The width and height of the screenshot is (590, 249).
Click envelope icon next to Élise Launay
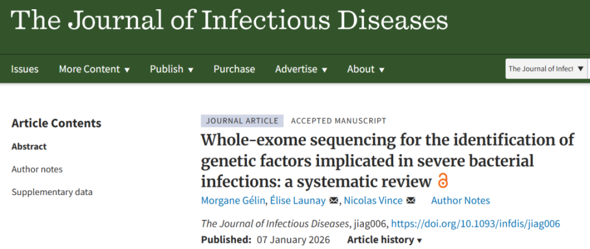point(334,201)
